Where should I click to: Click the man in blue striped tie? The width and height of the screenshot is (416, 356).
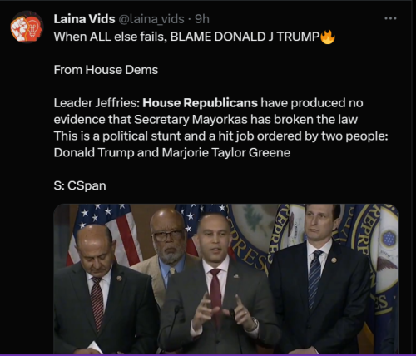click(x=320, y=277)
